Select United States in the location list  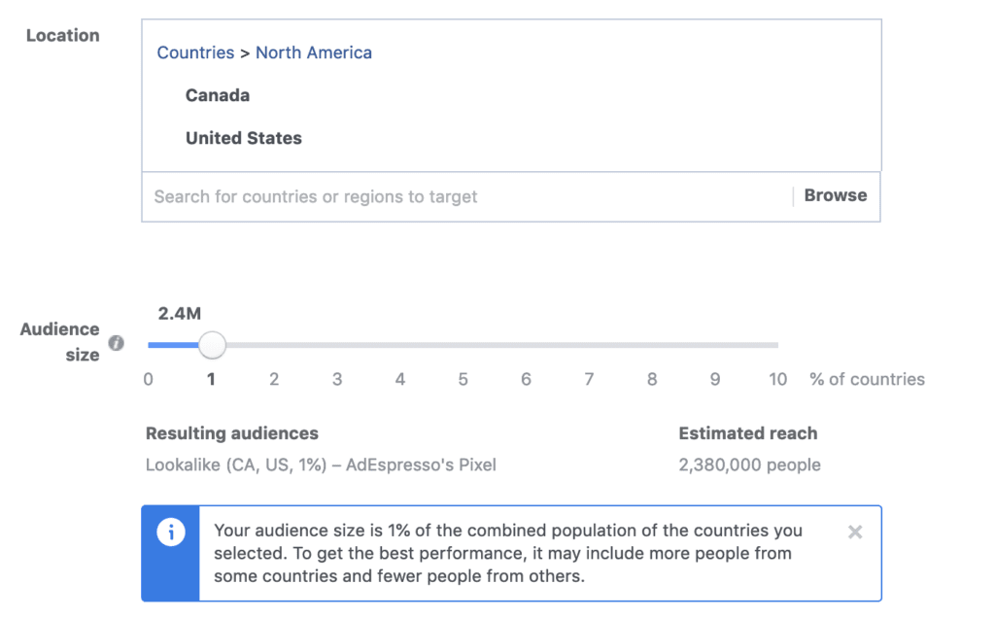pyautogui.click(x=243, y=138)
